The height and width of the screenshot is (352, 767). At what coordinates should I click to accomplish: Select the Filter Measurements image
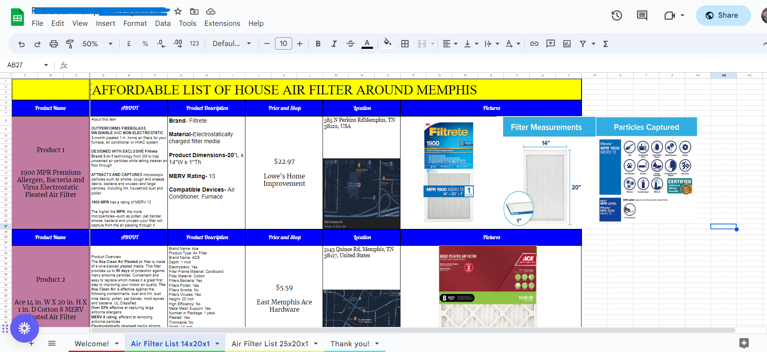tap(549, 172)
